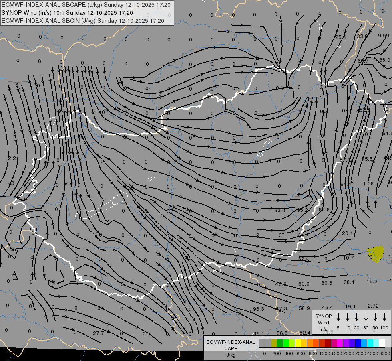The image size is (392, 361).
Task: Click the SYNOP Wind 10m title line
Action: (67, 13)
